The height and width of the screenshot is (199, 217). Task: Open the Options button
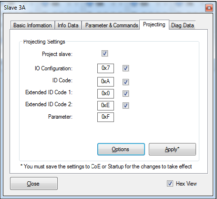(121, 149)
